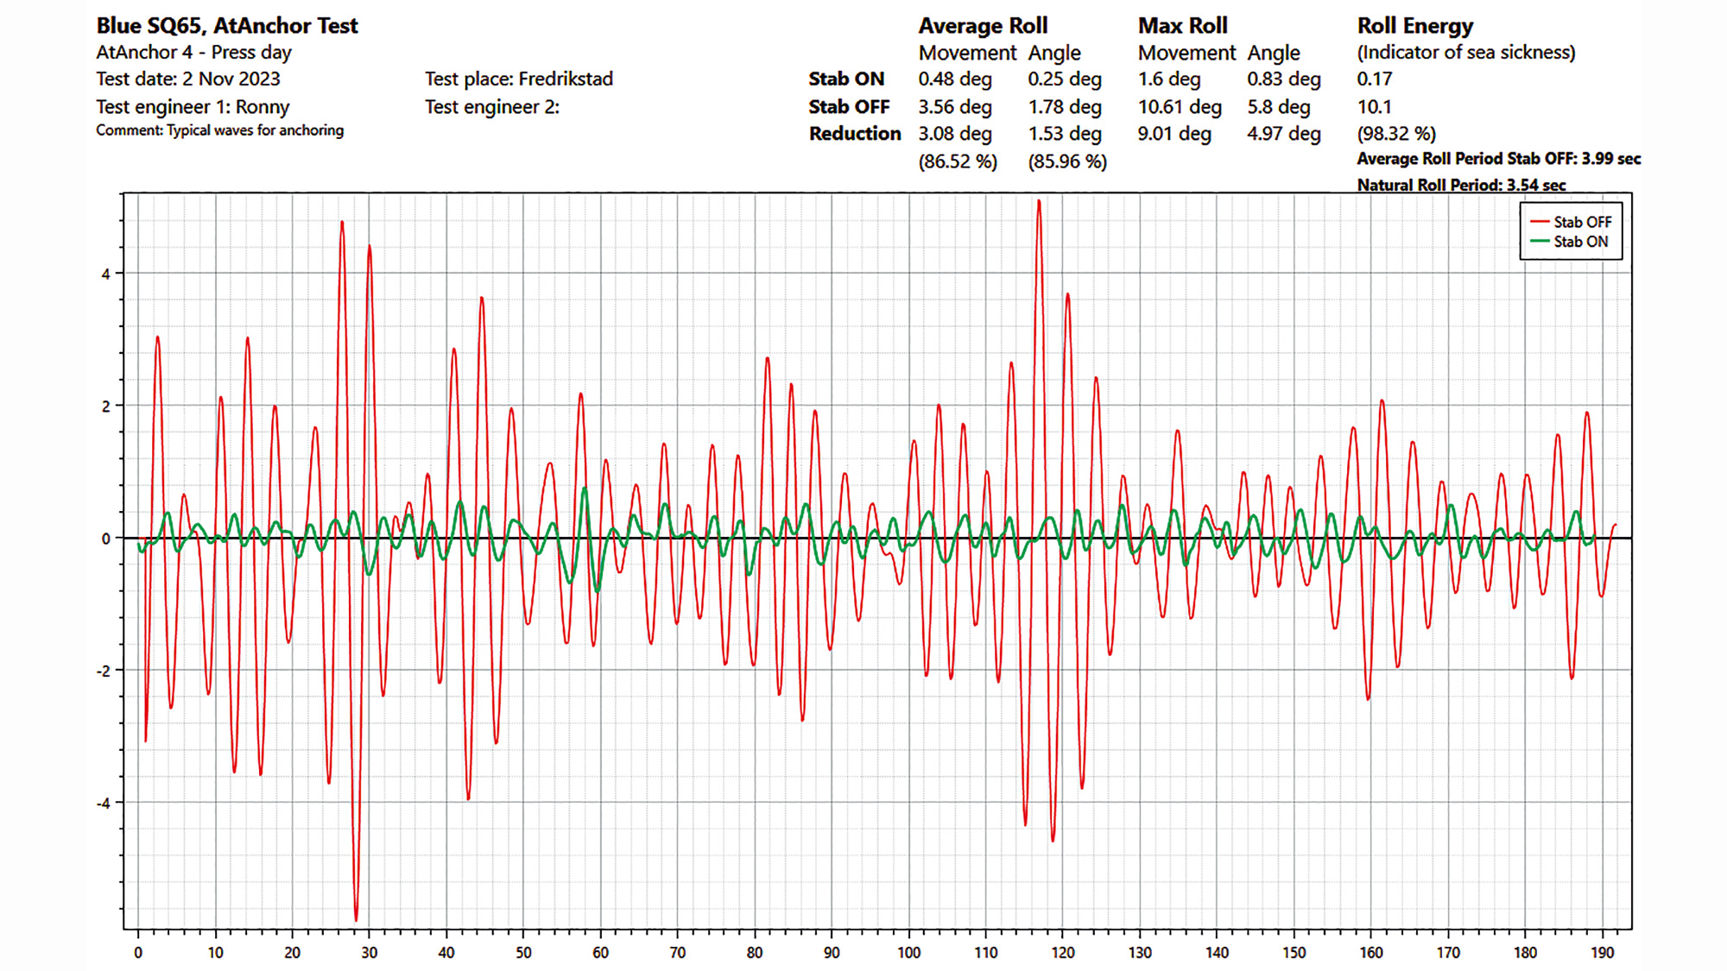Click the 98.32 % roll energy reduction value
The image size is (1727, 971).
(x=1396, y=134)
